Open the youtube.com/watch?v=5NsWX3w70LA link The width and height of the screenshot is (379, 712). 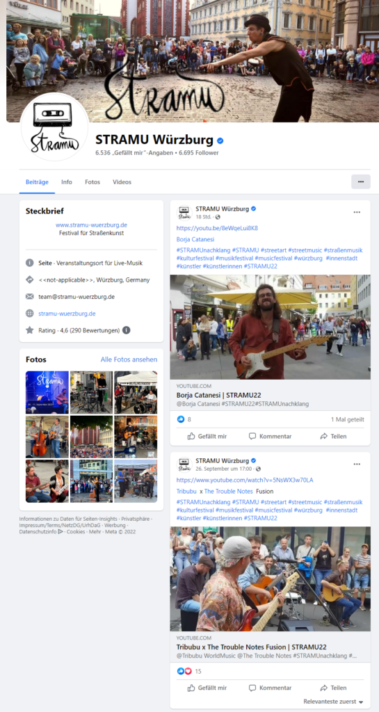[x=245, y=480]
